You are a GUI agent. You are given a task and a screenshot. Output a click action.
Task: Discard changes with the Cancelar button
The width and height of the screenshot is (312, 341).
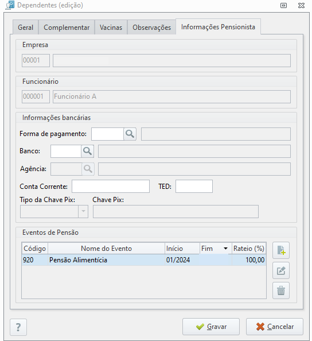(275, 327)
